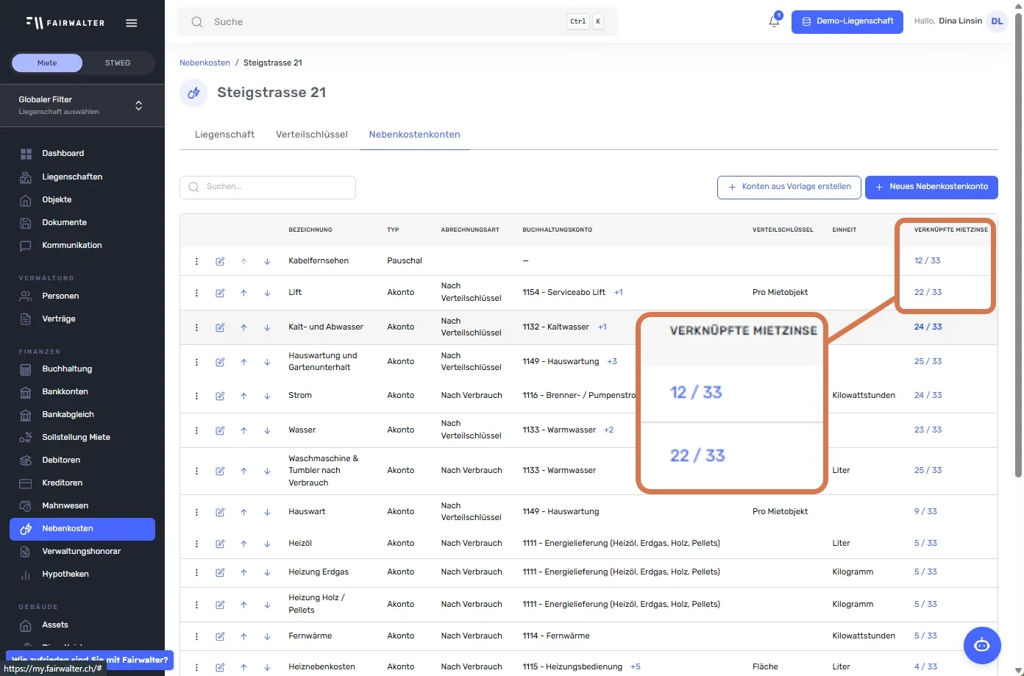
Task: Open three-dot menu of Kabelfernsehen row
Action: coord(196,261)
